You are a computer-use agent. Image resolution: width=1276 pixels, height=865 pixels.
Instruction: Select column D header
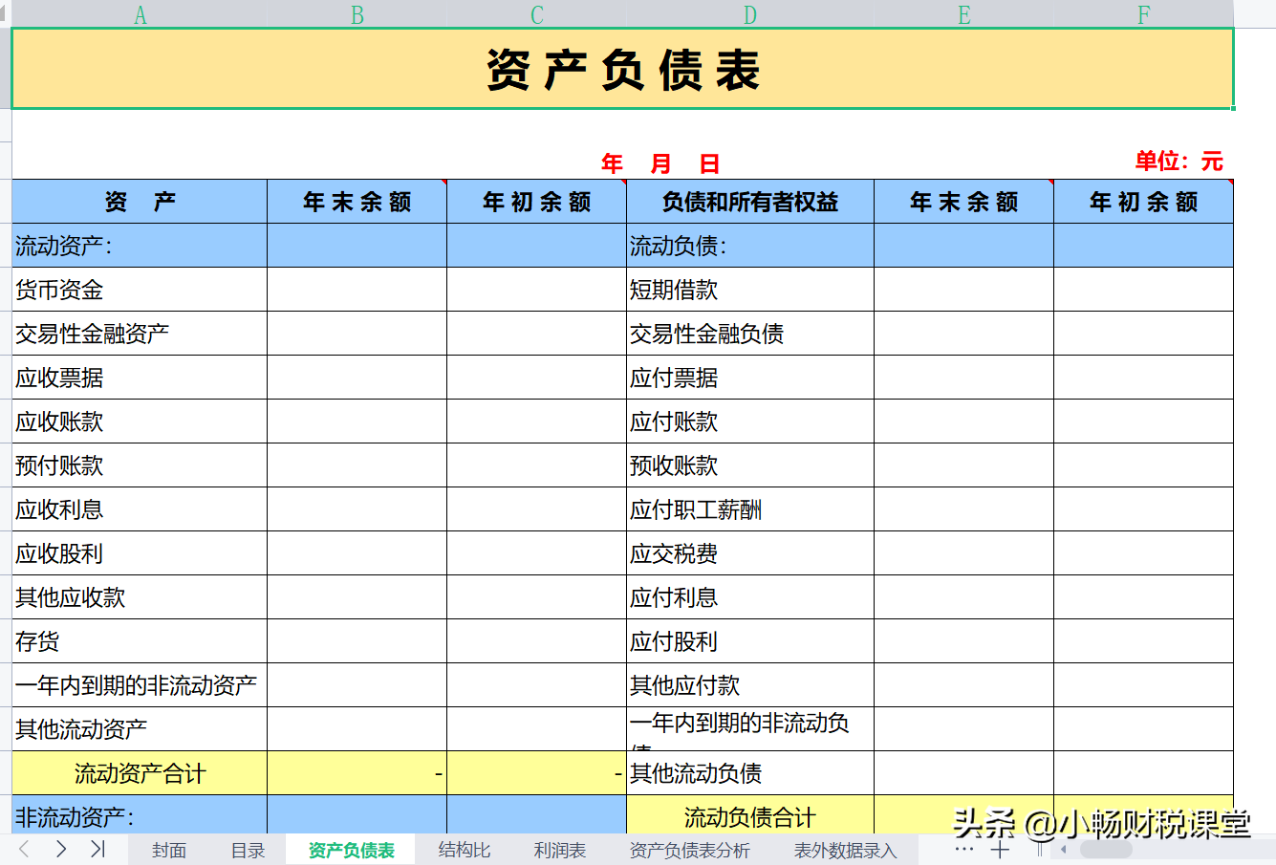(750, 14)
